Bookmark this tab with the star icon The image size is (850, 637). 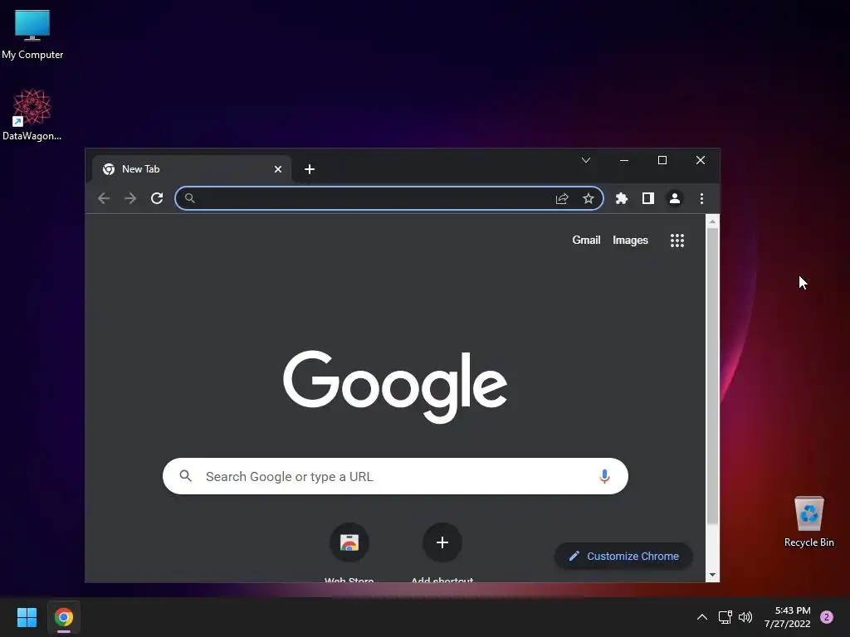(589, 199)
